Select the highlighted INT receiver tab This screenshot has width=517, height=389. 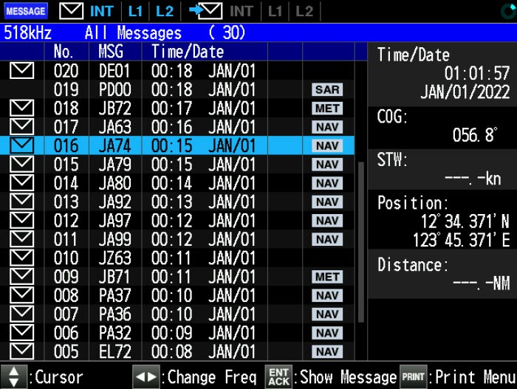coord(101,11)
